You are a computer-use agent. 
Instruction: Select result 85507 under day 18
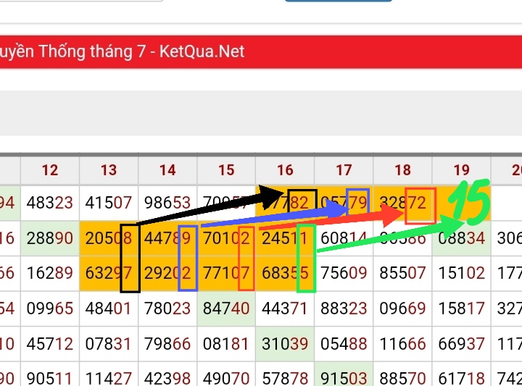pyautogui.click(x=403, y=273)
